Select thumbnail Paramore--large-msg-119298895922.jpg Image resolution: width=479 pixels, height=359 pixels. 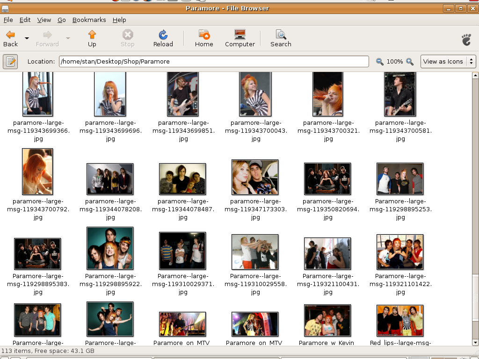point(110,248)
